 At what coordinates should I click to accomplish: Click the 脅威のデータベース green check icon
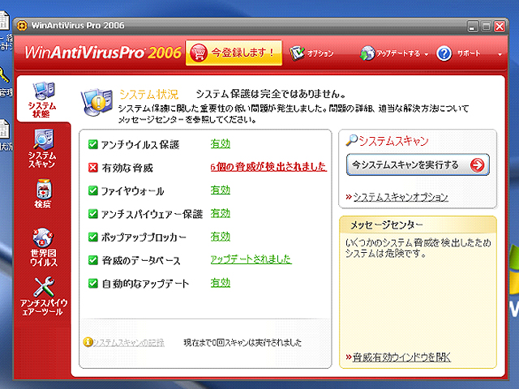tap(93, 260)
